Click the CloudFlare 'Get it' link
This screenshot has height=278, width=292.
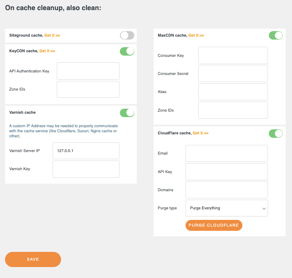click(x=200, y=133)
